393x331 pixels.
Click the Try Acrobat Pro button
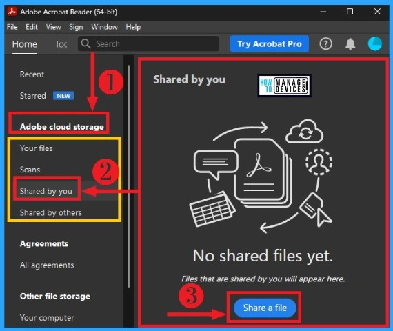coord(270,43)
